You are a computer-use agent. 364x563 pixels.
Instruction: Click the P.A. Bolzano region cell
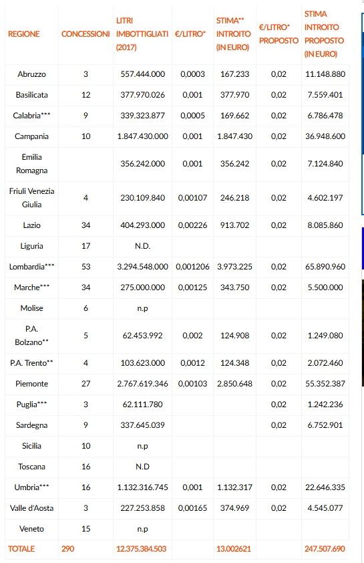31,336
